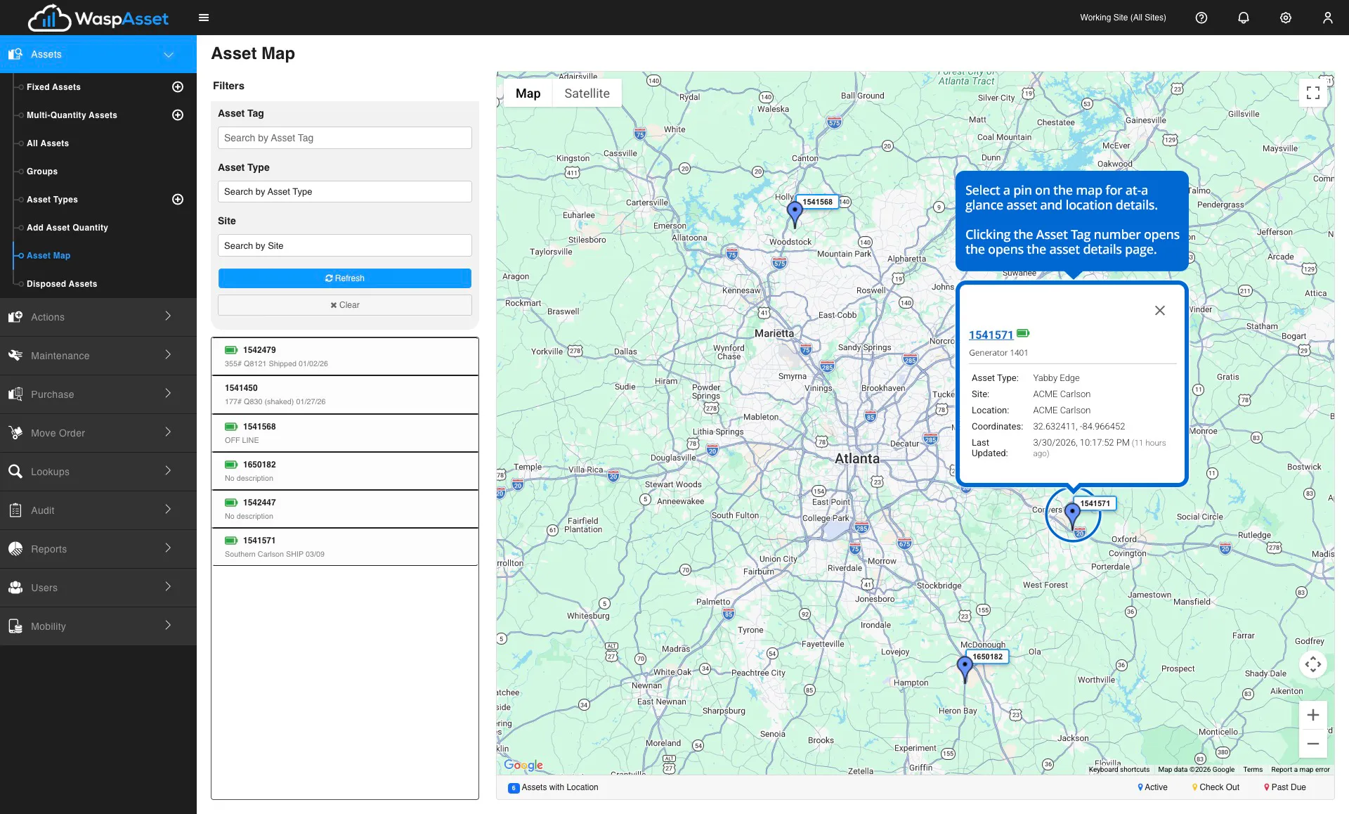Open the help question mark icon
1349x814 pixels.
click(x=1201, y=18)
